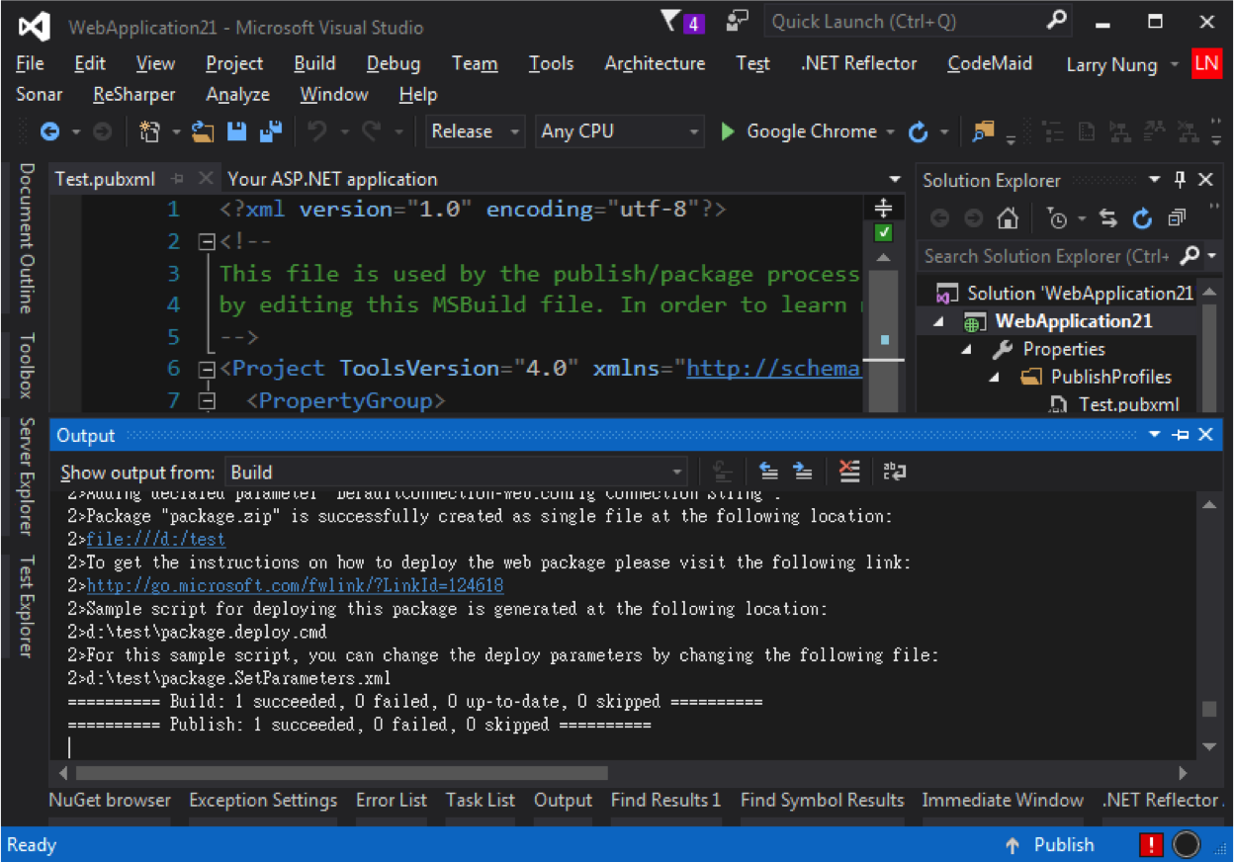
Task: Toggle word wrap in Output window
Action: 895,472
